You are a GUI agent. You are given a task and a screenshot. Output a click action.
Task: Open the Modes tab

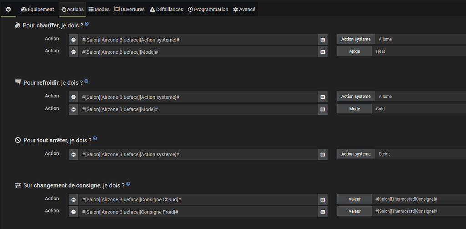pyautogui.click(x=99, y=9)
